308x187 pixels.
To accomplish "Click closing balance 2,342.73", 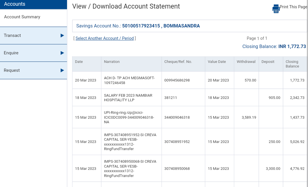I will pyautogui.click(x=297, y=98).
